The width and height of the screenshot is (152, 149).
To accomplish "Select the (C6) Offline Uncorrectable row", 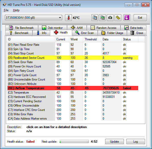I will tap(73, 106).
